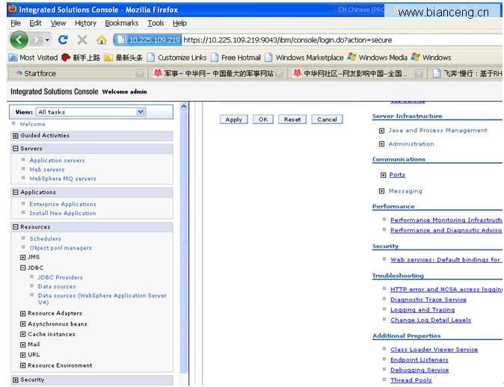Open Enterprise Applications link
The width and height of the screenshot is (504, 387).
[x=63, y=204]
